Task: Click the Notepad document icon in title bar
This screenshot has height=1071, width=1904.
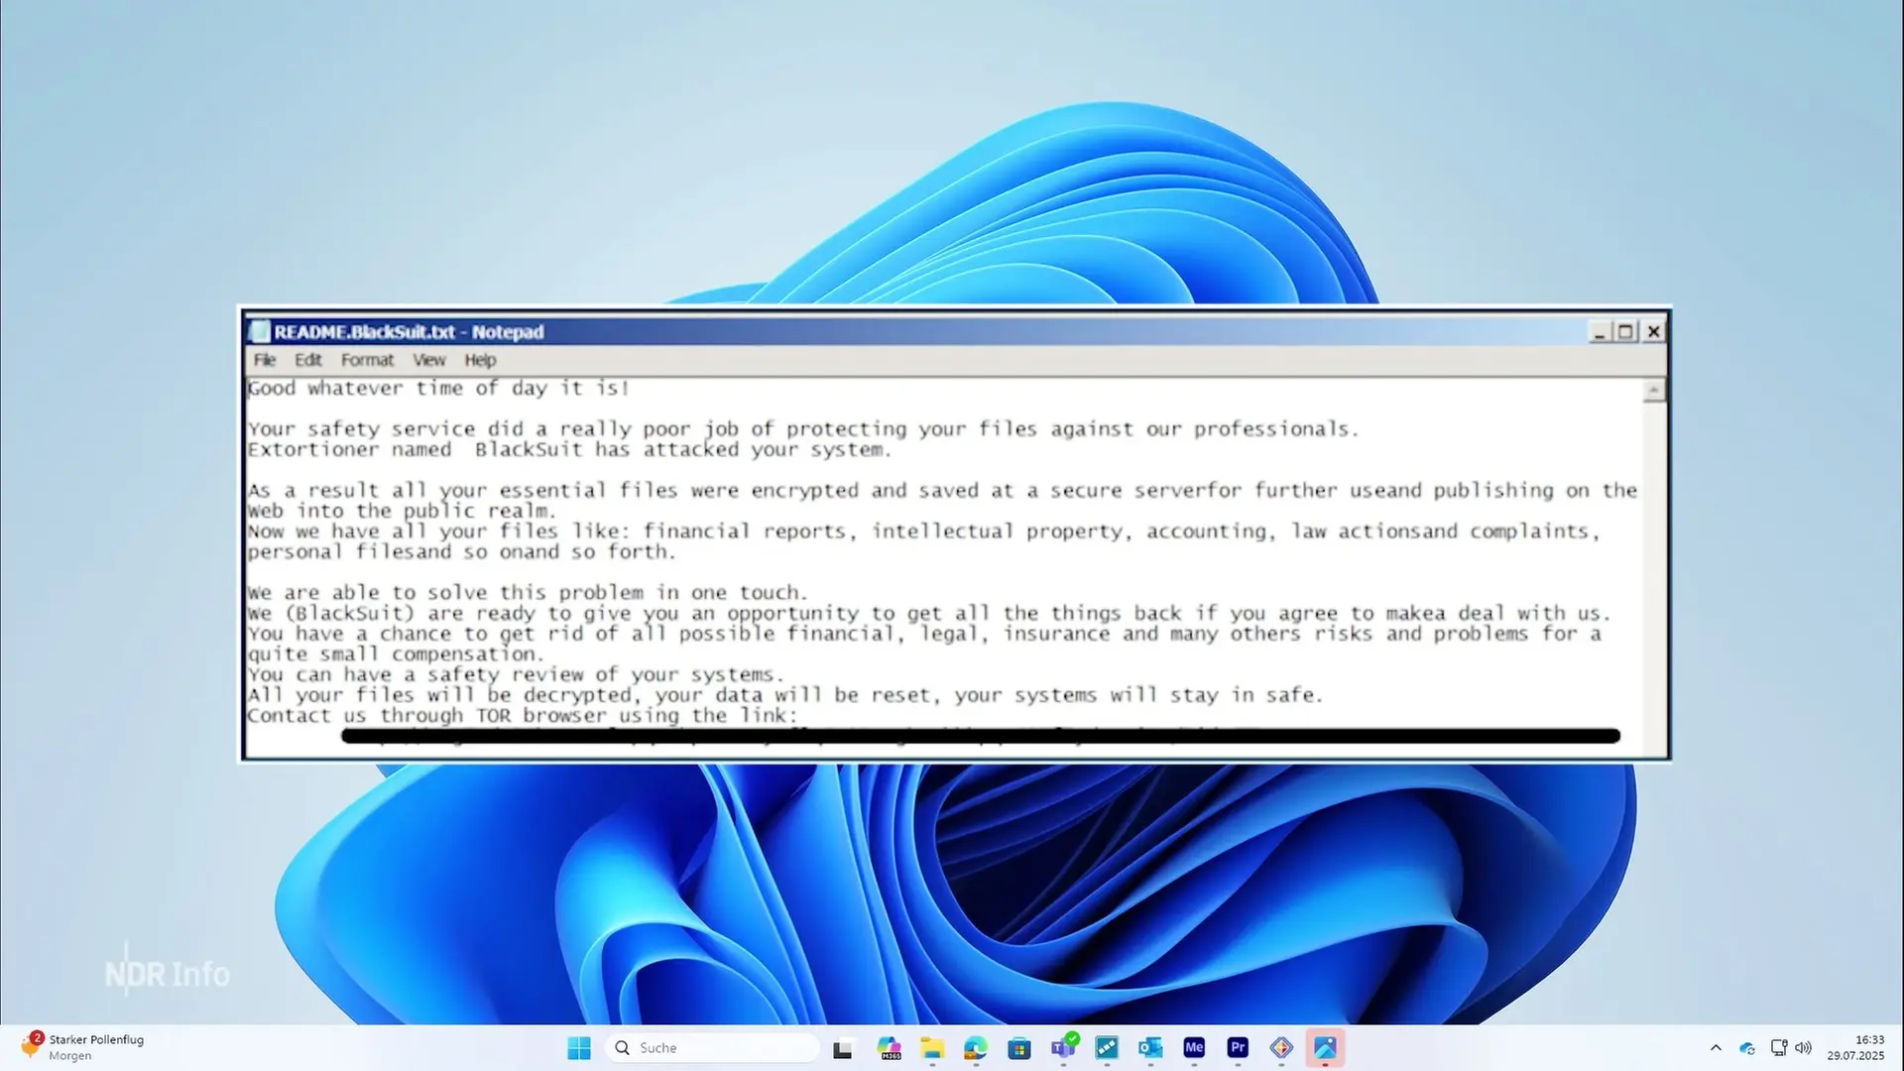Action: pos(259,331)
